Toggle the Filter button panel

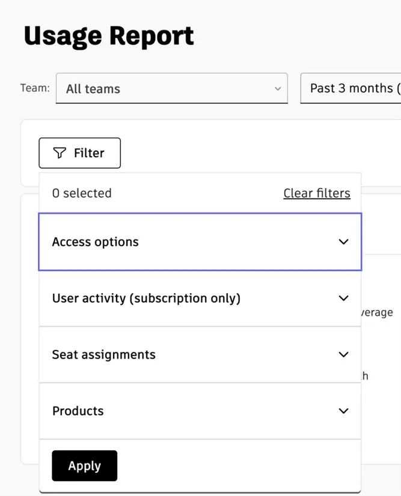coord(80,154)
